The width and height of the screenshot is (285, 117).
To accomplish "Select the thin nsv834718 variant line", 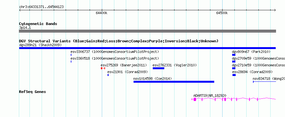I will 265,82.
